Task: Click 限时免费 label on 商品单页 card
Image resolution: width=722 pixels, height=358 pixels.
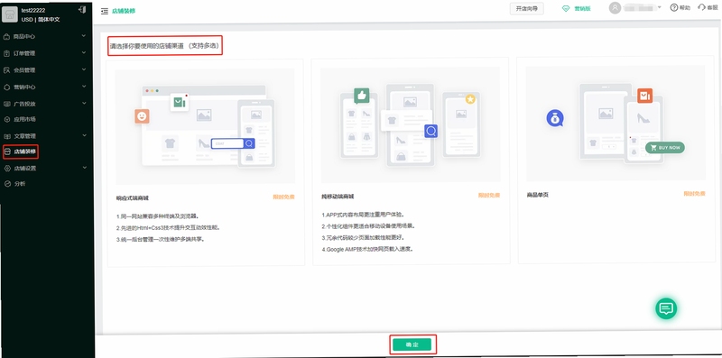Action: (694, 194)
